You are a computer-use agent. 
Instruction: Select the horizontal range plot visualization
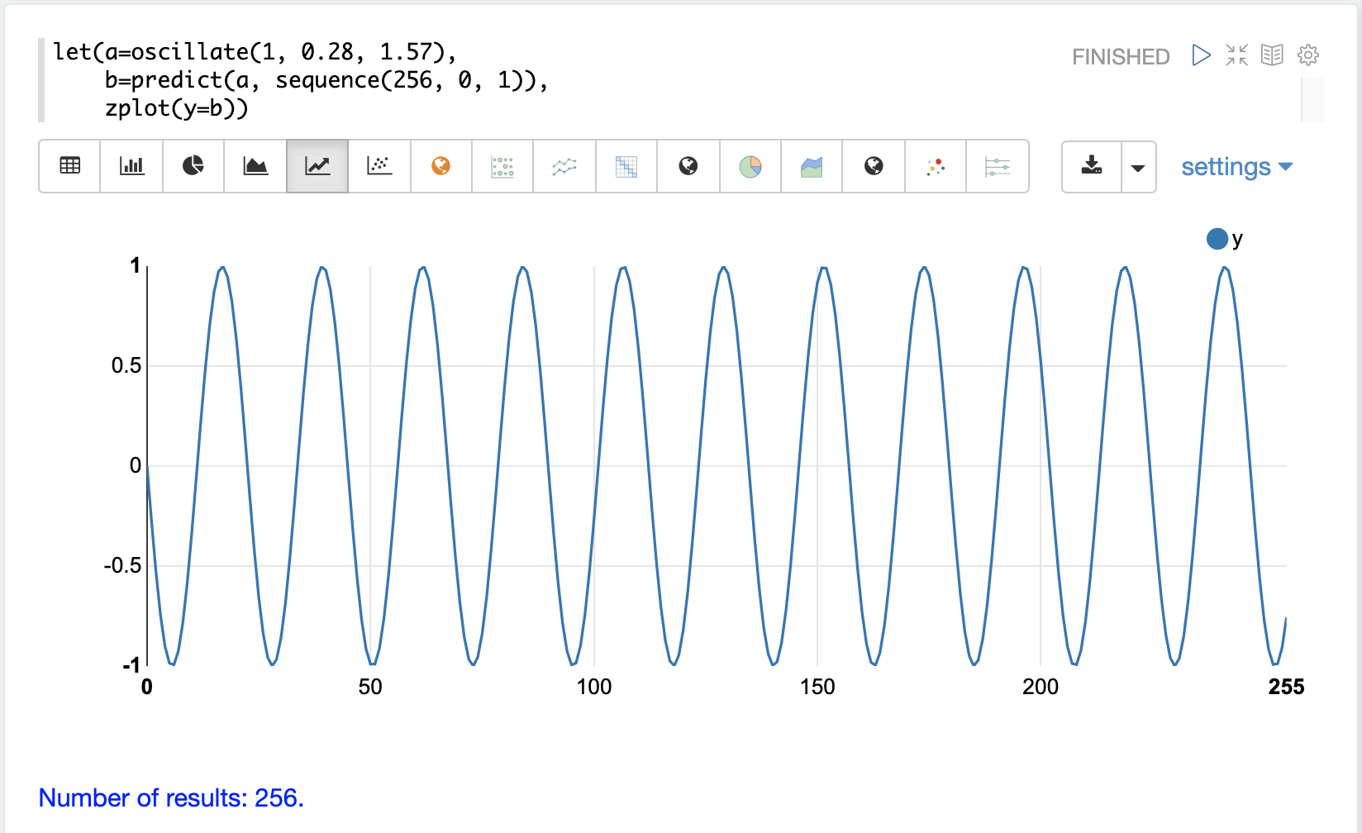[998, 166]
